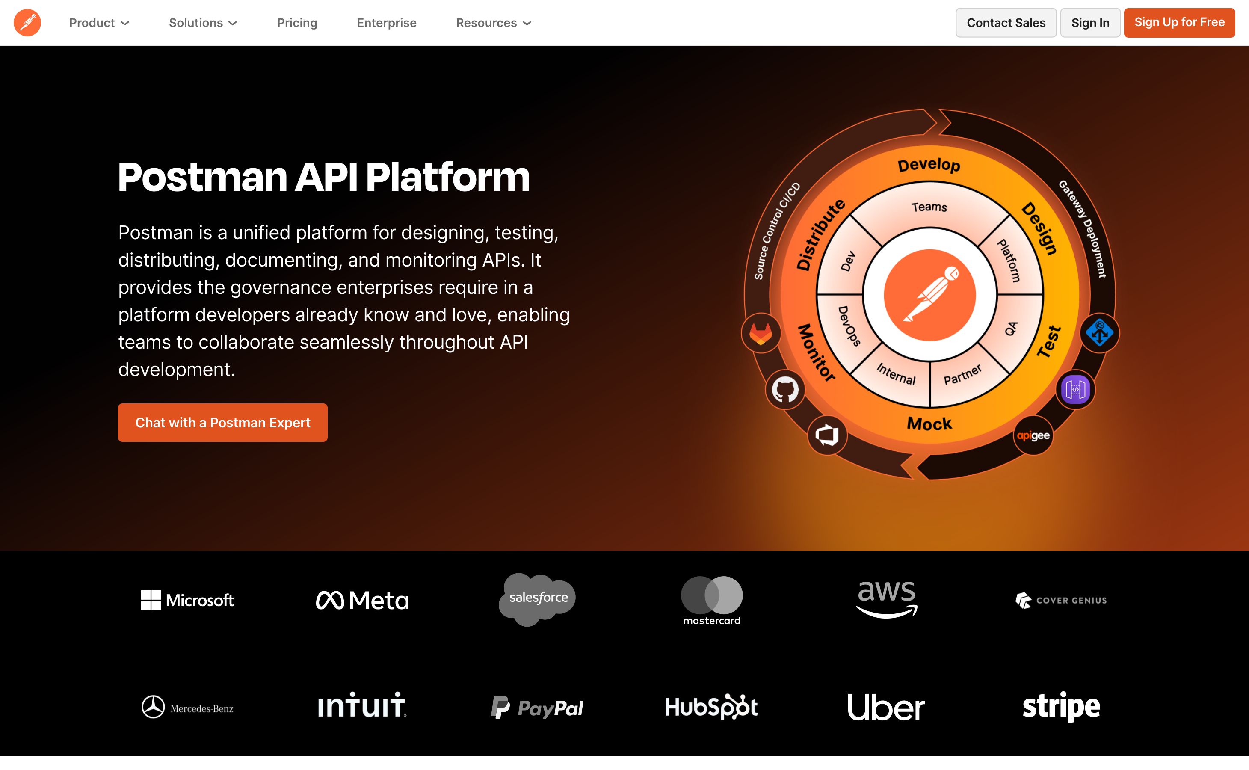The image size is (1249, 770).
Task: Expand the Resources dropdown menu
Action: (x=494, y=23)
